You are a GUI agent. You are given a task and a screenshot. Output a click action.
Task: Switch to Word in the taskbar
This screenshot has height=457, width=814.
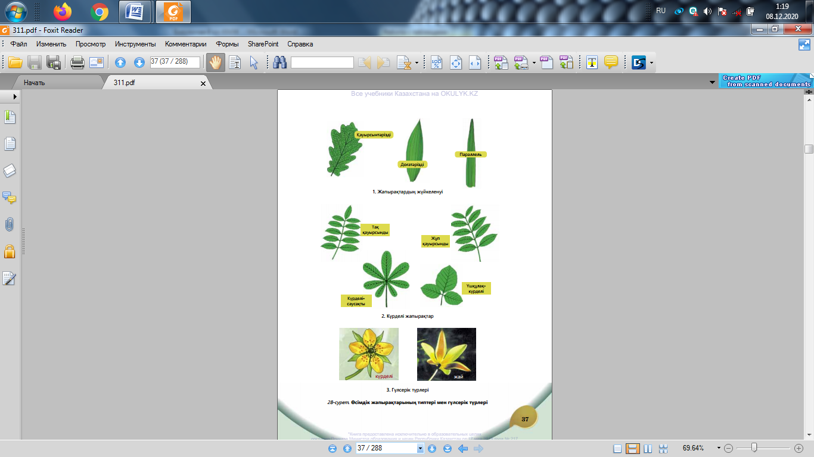click(x=135, y=11)
